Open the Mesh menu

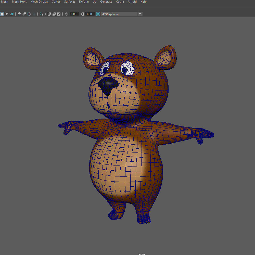click(x=5, y=2)
